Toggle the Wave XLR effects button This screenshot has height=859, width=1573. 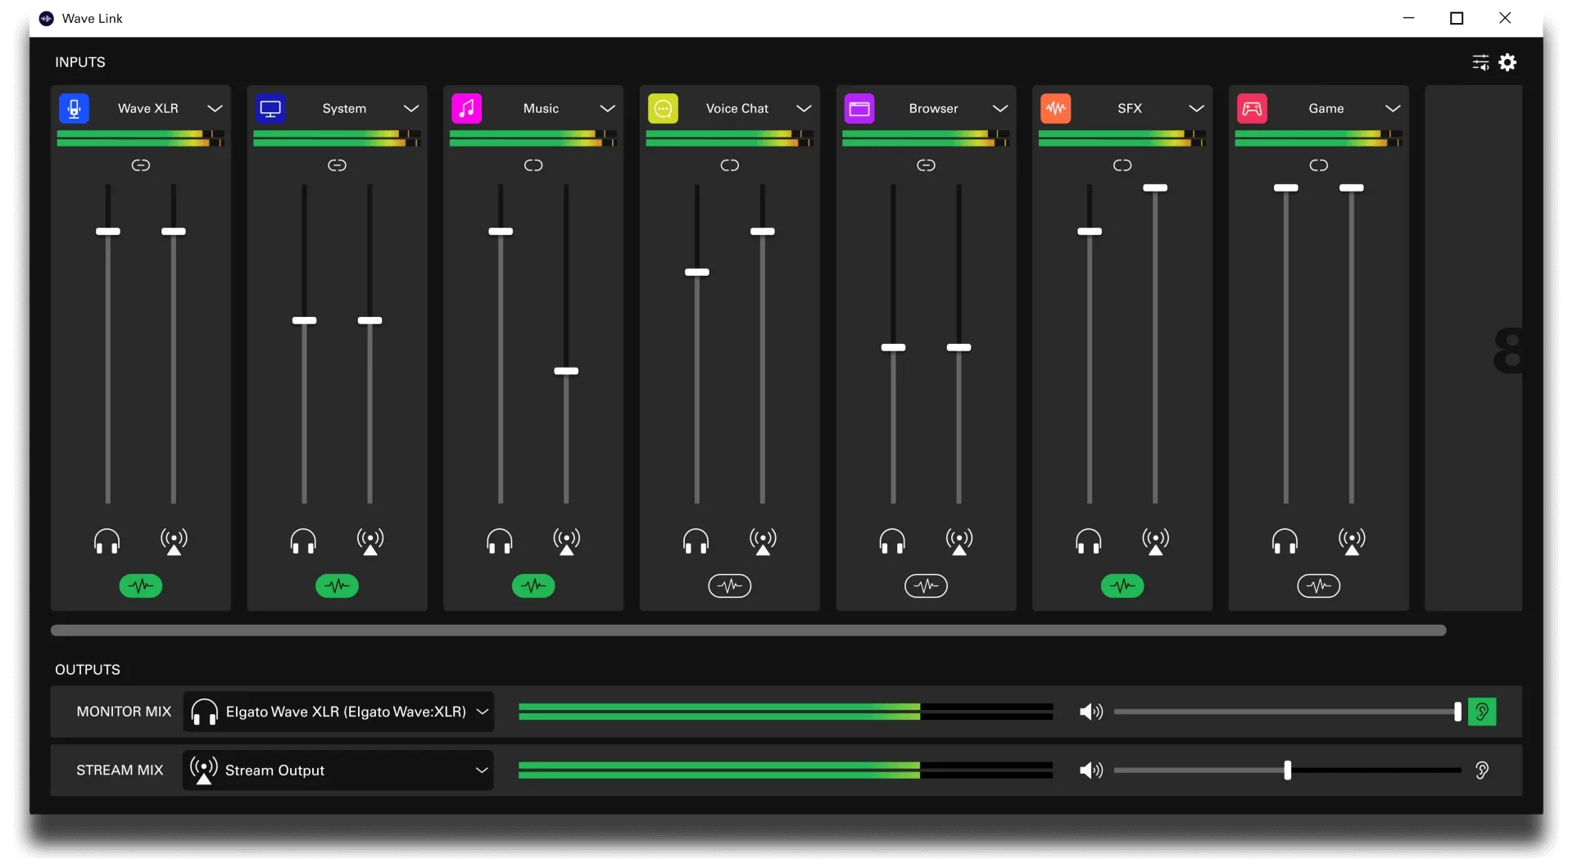click(x=141, y=585)
